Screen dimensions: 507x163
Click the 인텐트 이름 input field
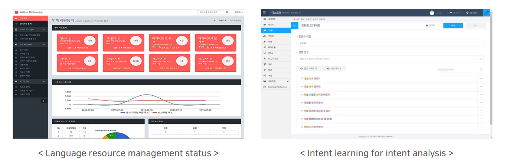(390, 43)
